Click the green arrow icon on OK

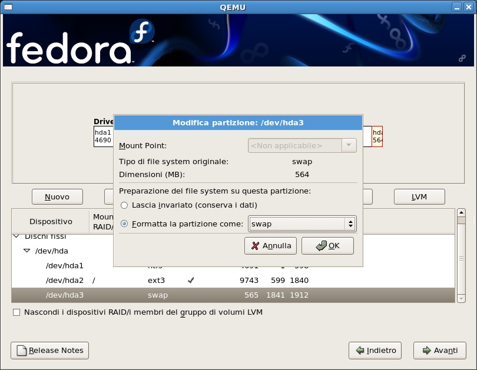pyautogui.click(x=322, y=246)
